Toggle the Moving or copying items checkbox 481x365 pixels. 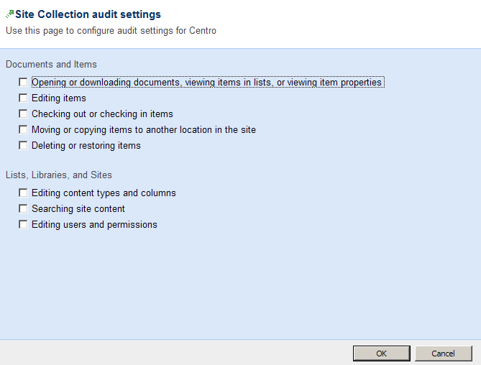coord(24,130)
